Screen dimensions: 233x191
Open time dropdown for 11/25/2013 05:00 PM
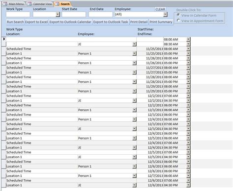click(188, 53)
